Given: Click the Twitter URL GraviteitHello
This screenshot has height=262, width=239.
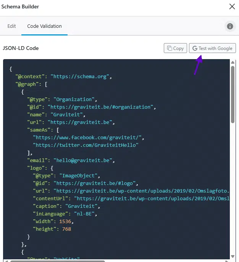Looking at the screenshot, I should (x=86, y=145).
